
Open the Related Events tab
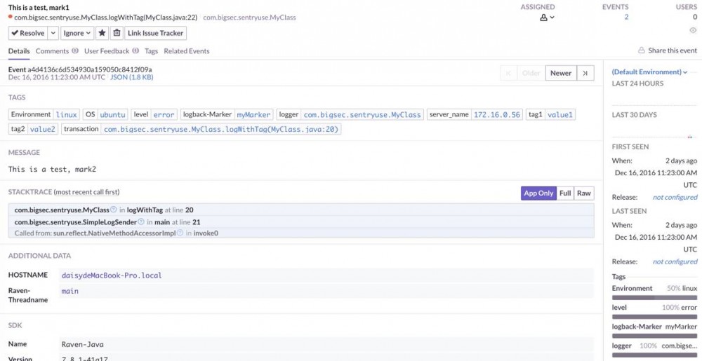[187, 51]
